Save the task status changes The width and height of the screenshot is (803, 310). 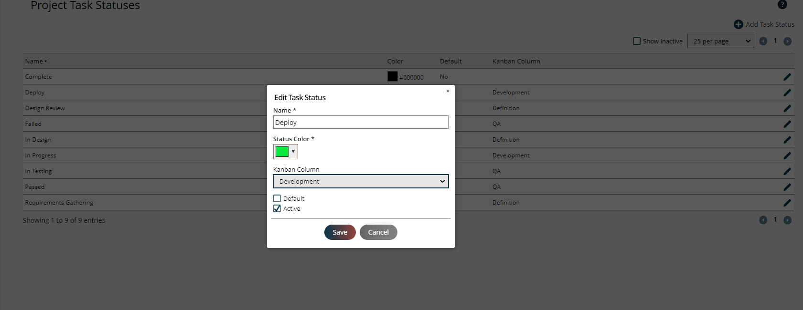tap(340, 232)
